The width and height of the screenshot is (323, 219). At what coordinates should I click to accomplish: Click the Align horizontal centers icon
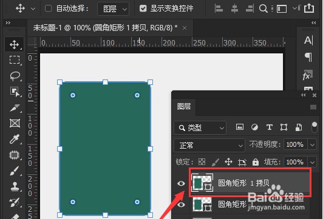click(x=234, y=8)
